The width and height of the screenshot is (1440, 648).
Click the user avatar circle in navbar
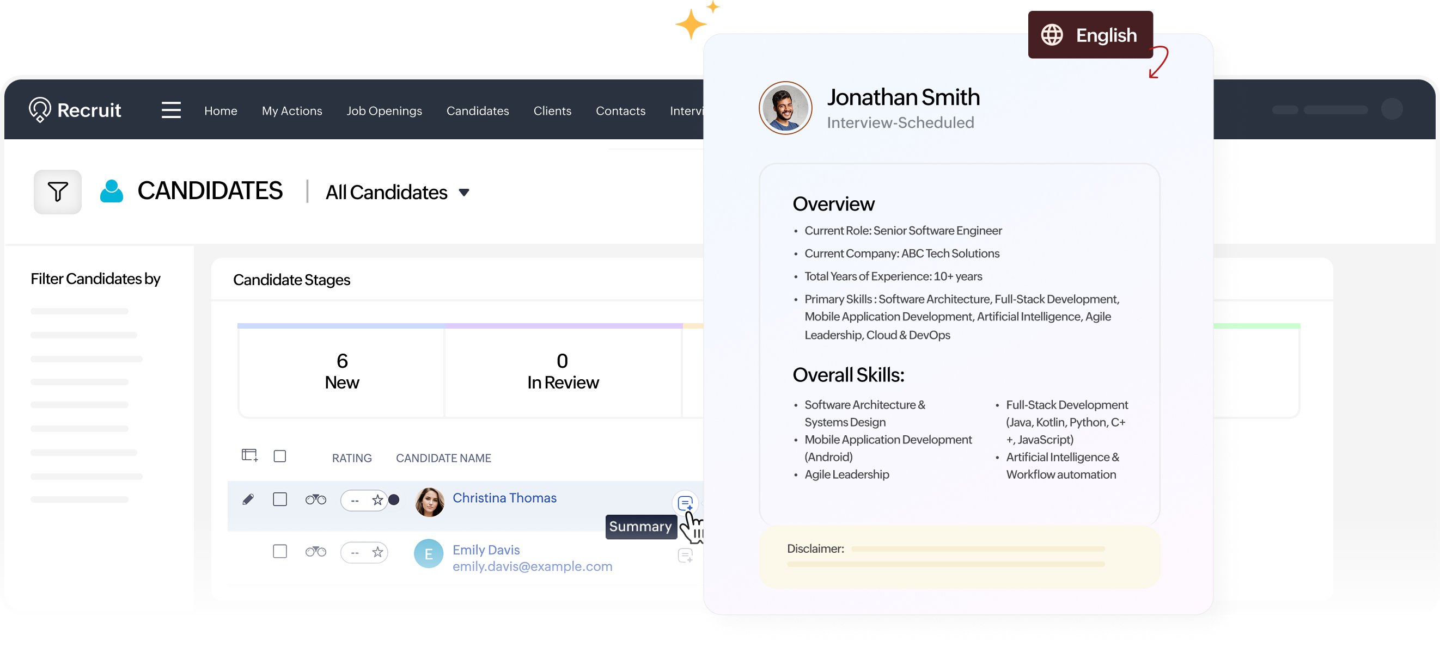coord(1392,109)
